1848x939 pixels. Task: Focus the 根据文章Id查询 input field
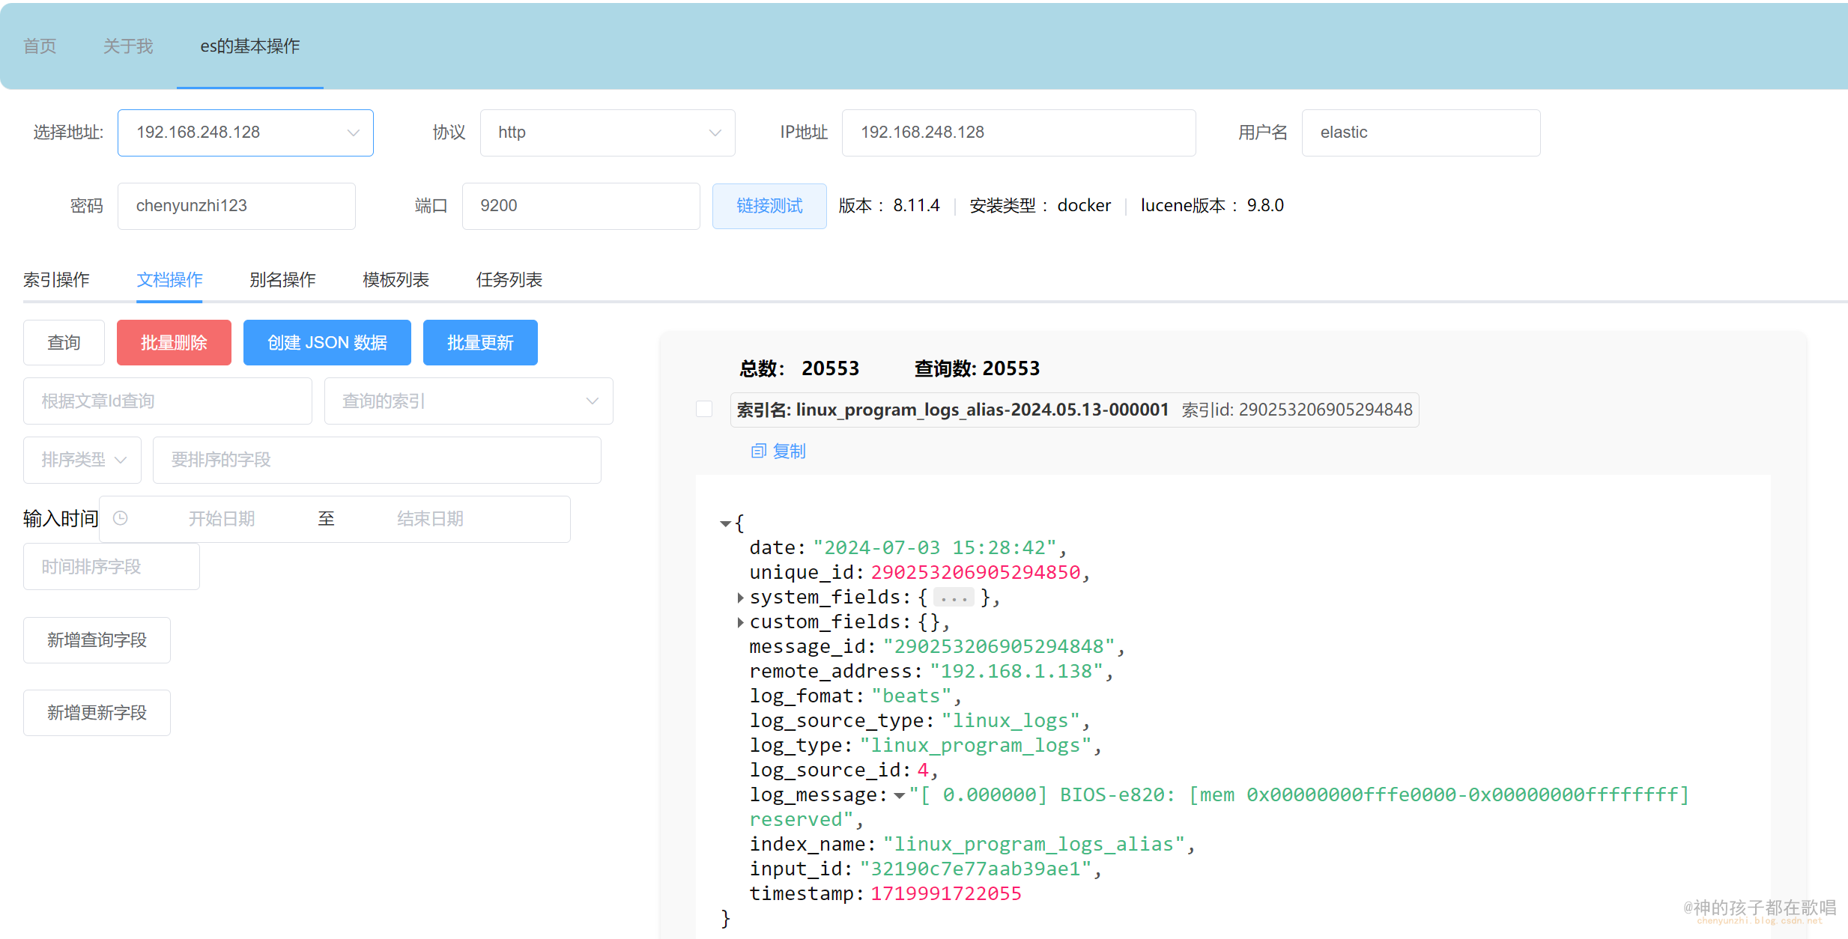[167, 401]
